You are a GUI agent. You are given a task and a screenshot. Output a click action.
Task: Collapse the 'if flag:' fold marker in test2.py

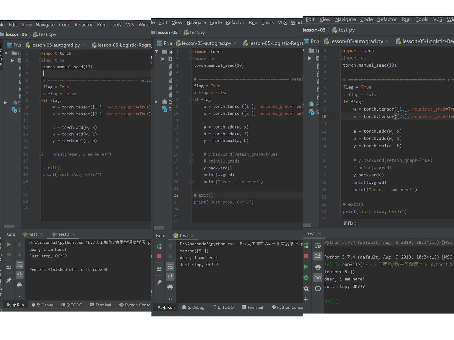[41, 101]
